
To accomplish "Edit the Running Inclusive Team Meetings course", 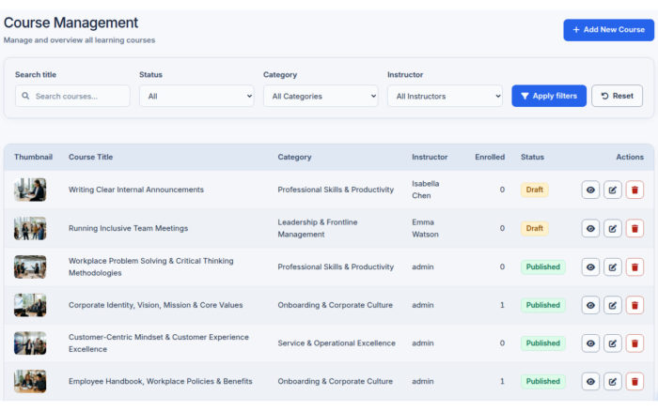I will pos(612,228).
